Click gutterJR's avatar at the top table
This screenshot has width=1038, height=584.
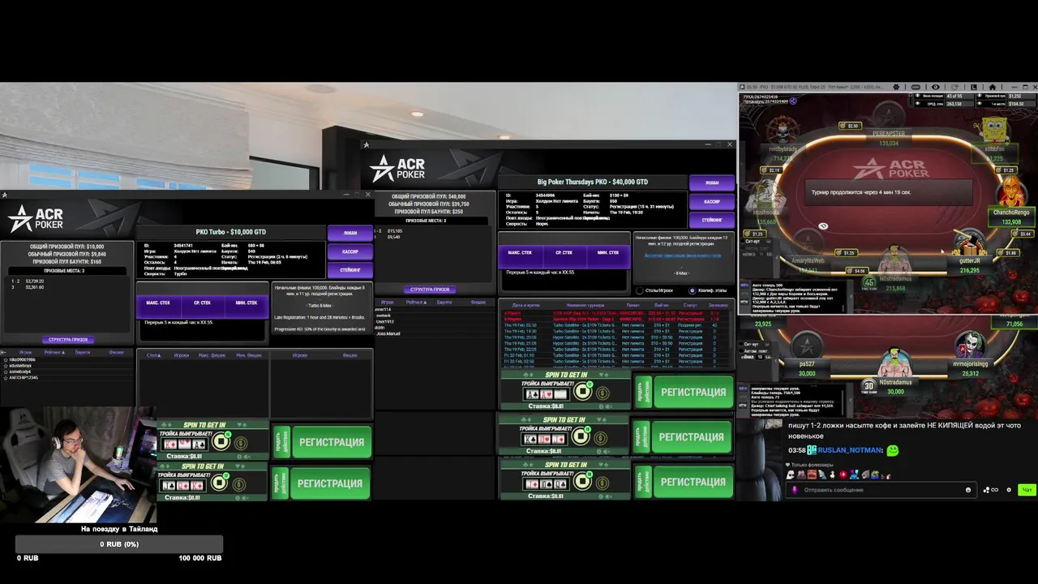click(968, 242)
